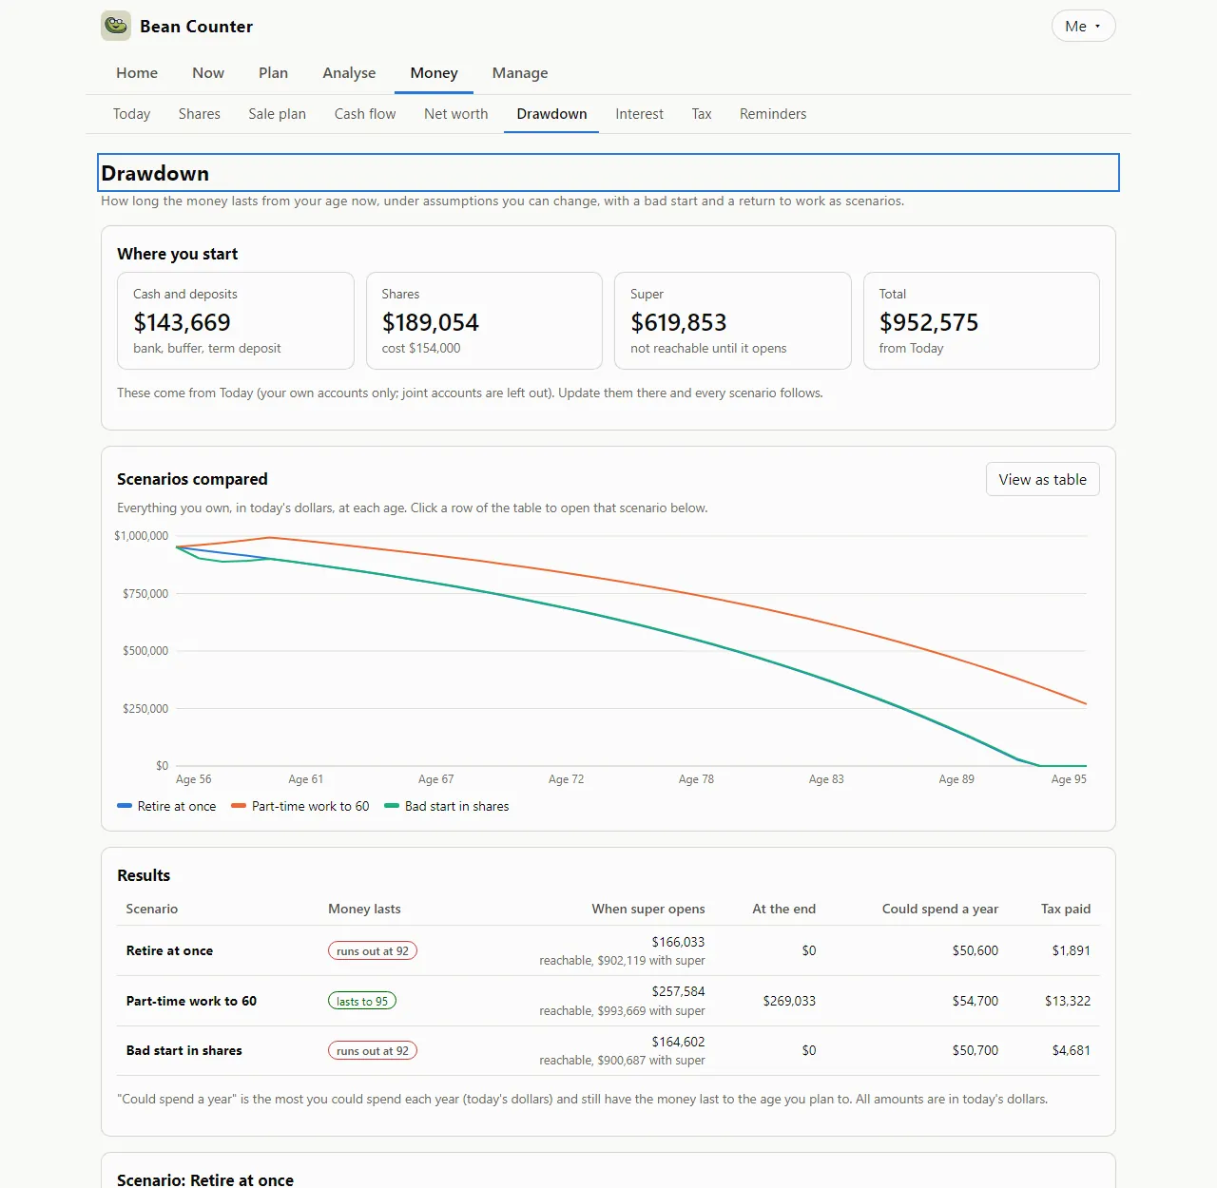Viewport: 1217px width, 1188px height.
Task: Open the Bad start in shares results row
Action: (608, 1051)
